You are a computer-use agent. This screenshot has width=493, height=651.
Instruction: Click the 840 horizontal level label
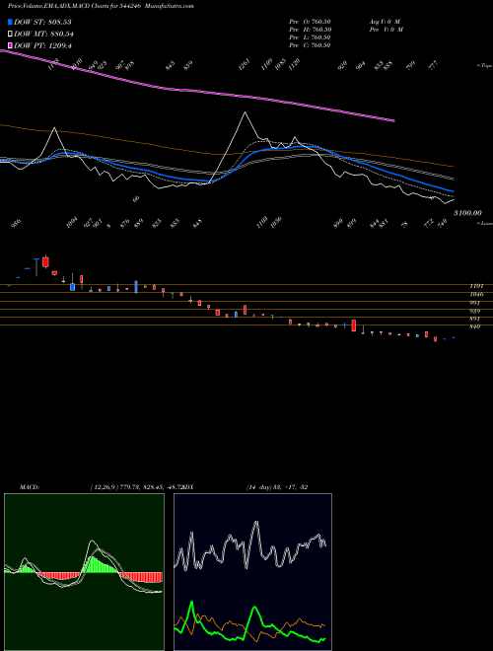click(475, 326)
